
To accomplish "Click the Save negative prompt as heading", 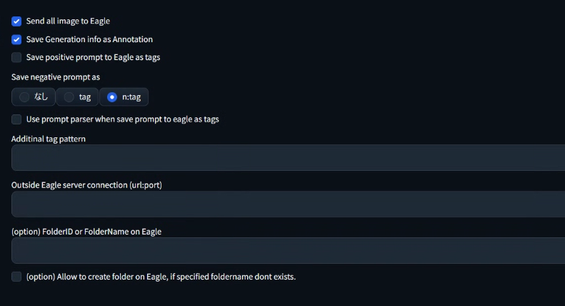I will 56,77.
